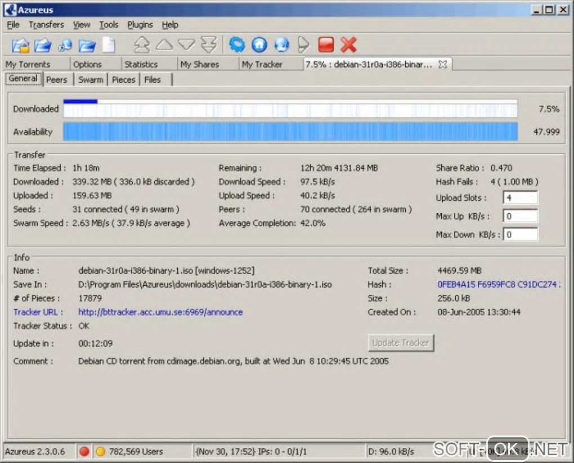Click the Availability progress bar
This screenshot has width=574, height=463.
pyautogui.click(x=290, y=132)
